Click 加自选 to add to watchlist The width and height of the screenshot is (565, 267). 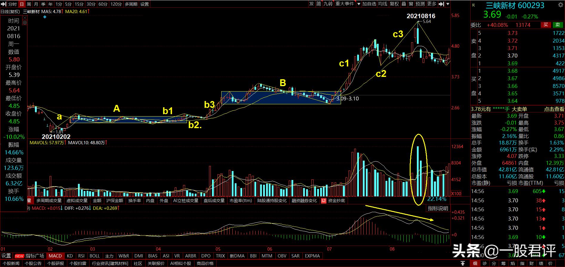369,4
